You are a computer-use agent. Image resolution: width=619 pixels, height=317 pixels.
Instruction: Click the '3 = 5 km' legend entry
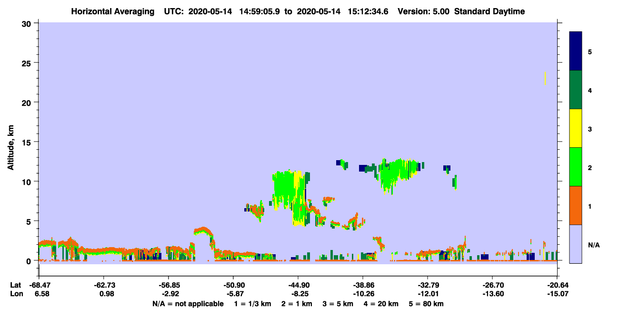(x=338, y=304)
